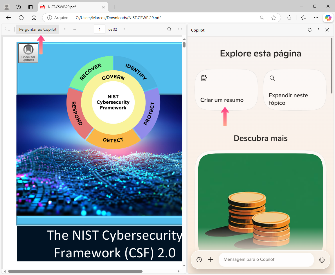
Task: Add this page to favorites
Action: point(274,18)
